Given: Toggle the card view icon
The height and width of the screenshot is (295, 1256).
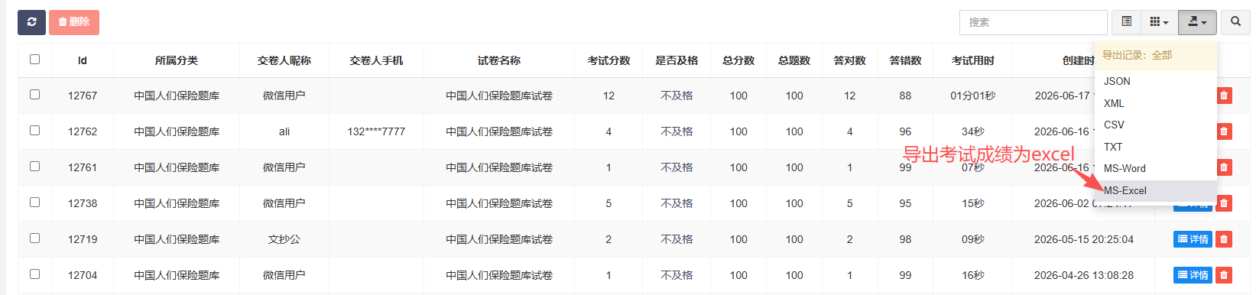Looking at the screenshot, I should click(1126, 22).
